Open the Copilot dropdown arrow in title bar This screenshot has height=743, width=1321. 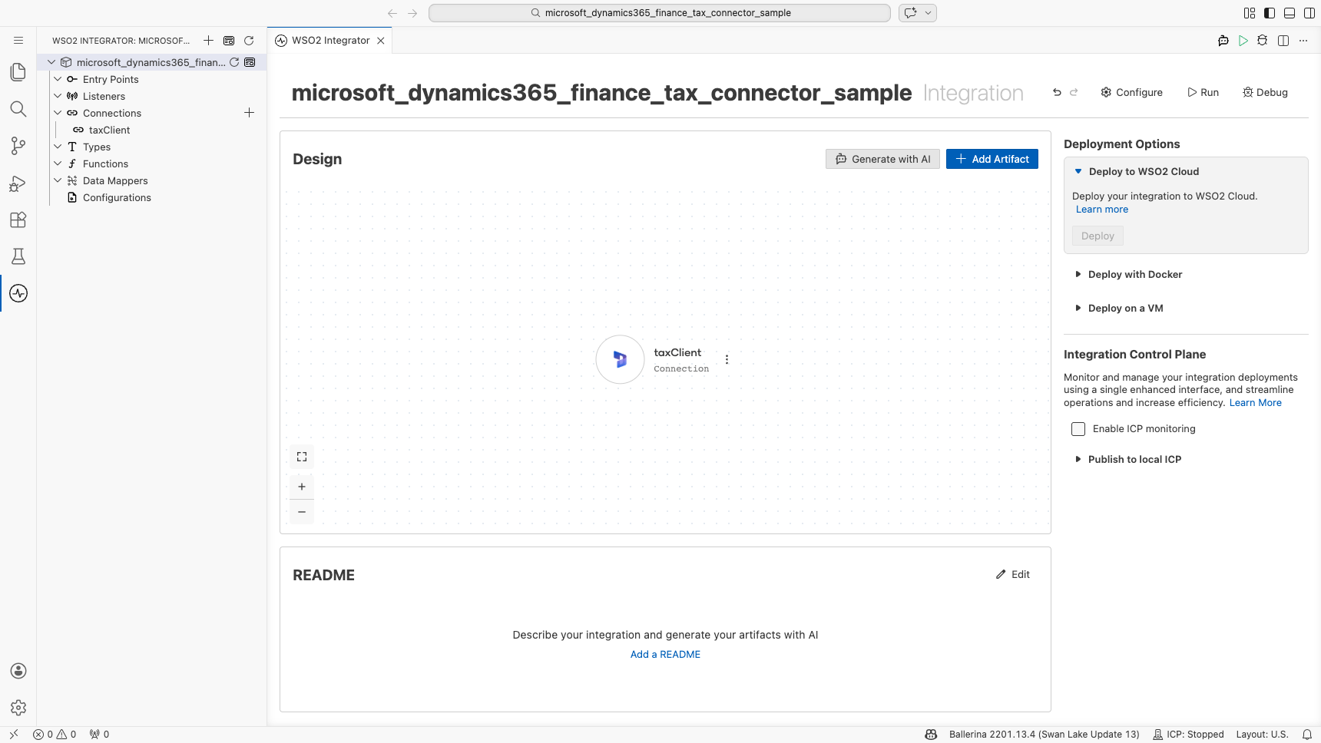(928, 13)
